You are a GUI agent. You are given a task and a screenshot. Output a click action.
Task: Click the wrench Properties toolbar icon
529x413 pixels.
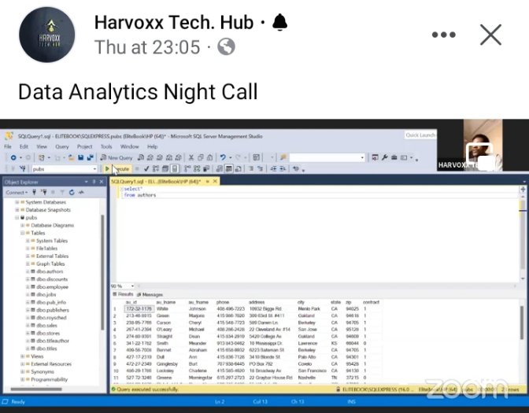point(385,157)
